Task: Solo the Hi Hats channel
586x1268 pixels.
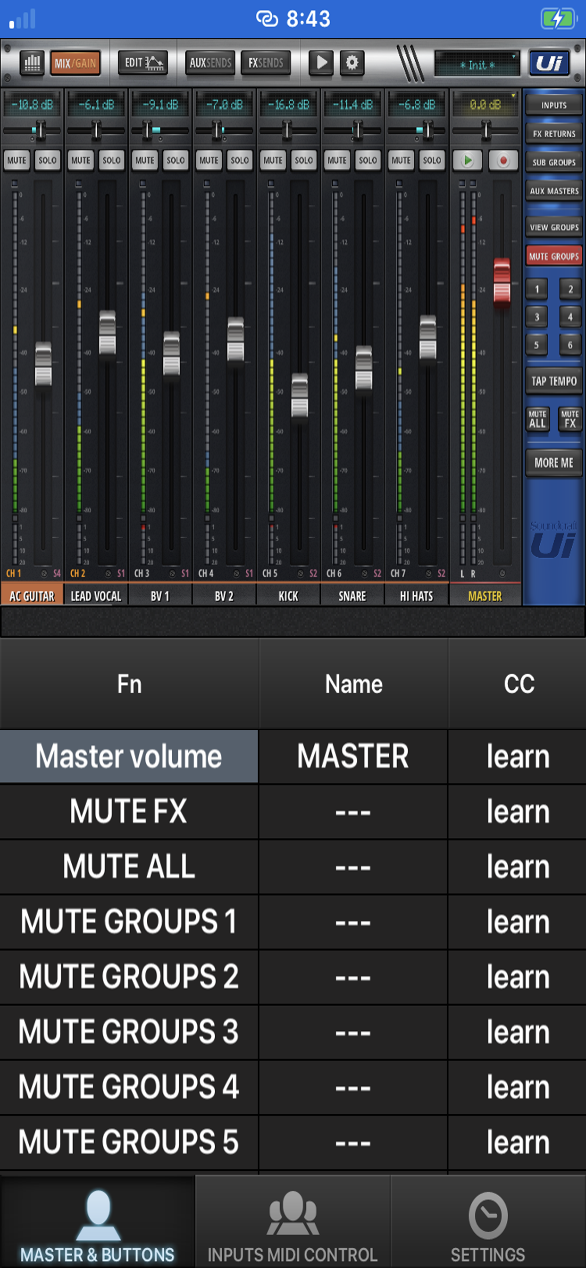Action: [x=431, y=160]
